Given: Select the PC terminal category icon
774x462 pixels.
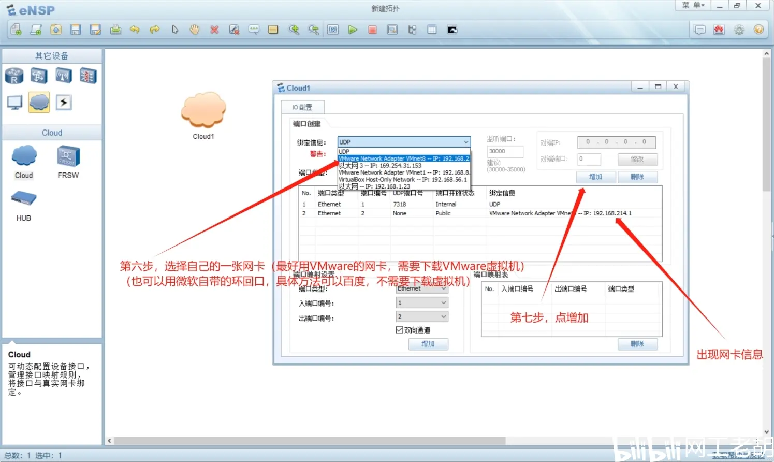Looking at the screenshot, I should [14, 103].
